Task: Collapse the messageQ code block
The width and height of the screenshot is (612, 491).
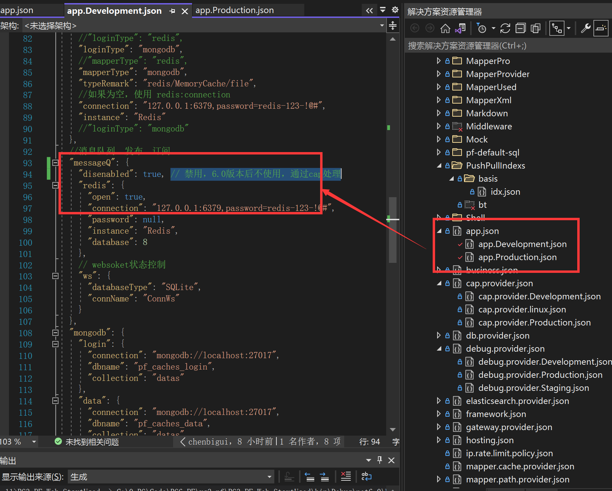Action: [55, 163]
